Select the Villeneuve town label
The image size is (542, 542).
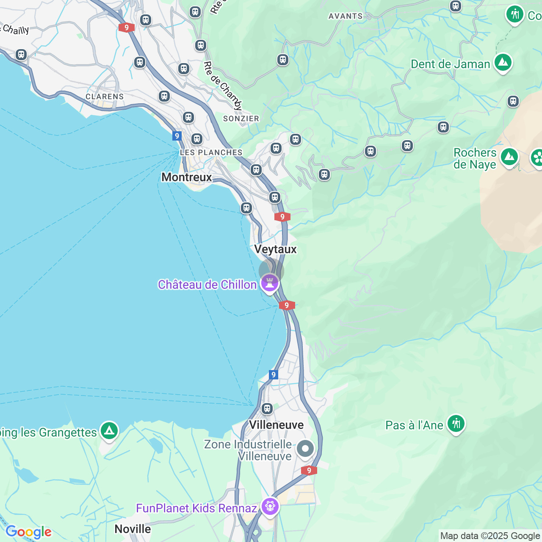click(x=277, y=425)
